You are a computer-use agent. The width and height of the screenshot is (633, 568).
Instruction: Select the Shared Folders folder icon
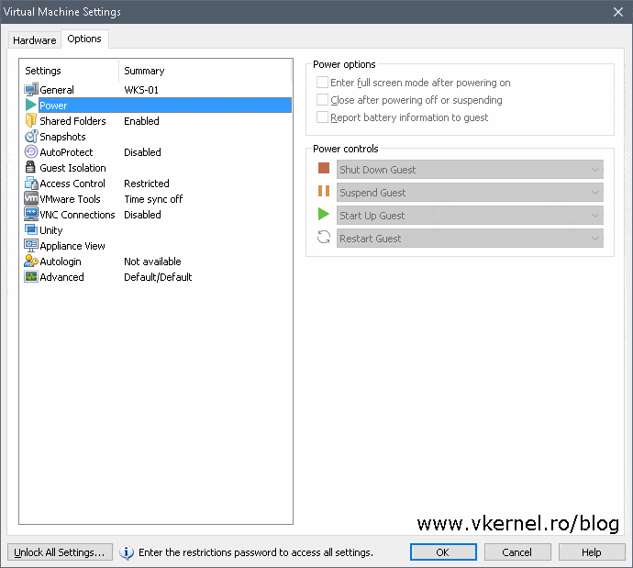(x=31, y=121)
